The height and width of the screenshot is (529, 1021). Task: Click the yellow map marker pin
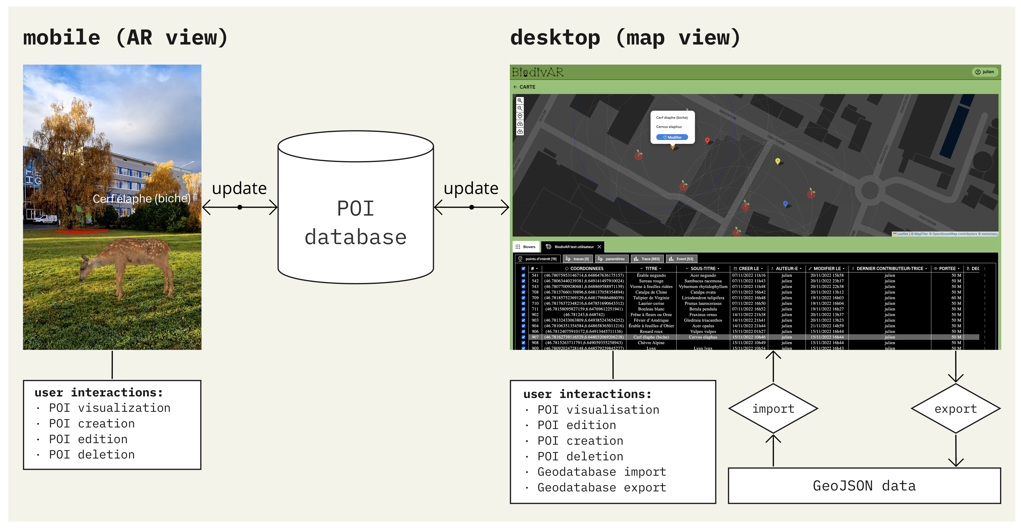pos(778,161)
